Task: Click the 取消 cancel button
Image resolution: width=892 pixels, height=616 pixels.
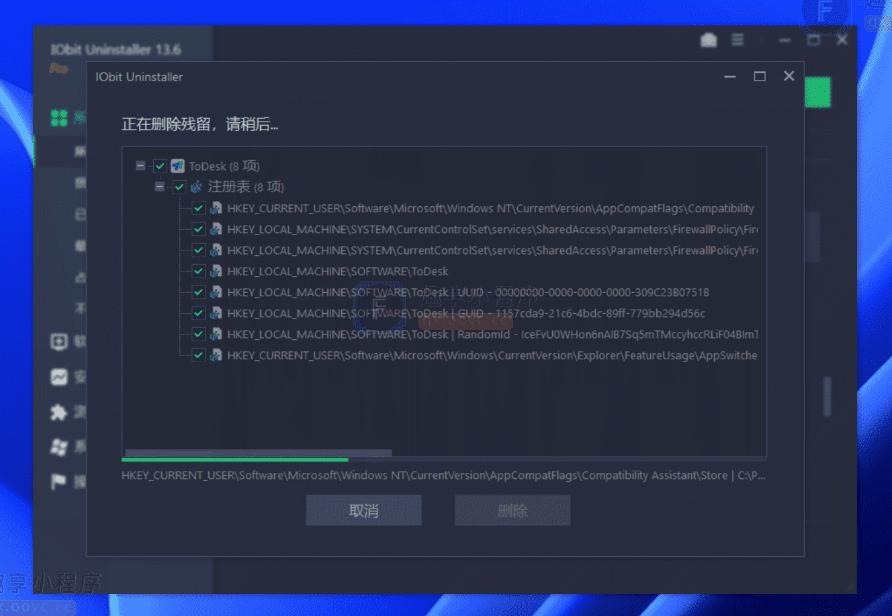Action: point(364,511)
